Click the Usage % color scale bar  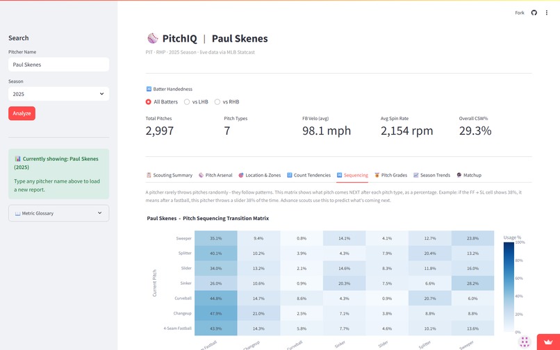click(509, 287)
